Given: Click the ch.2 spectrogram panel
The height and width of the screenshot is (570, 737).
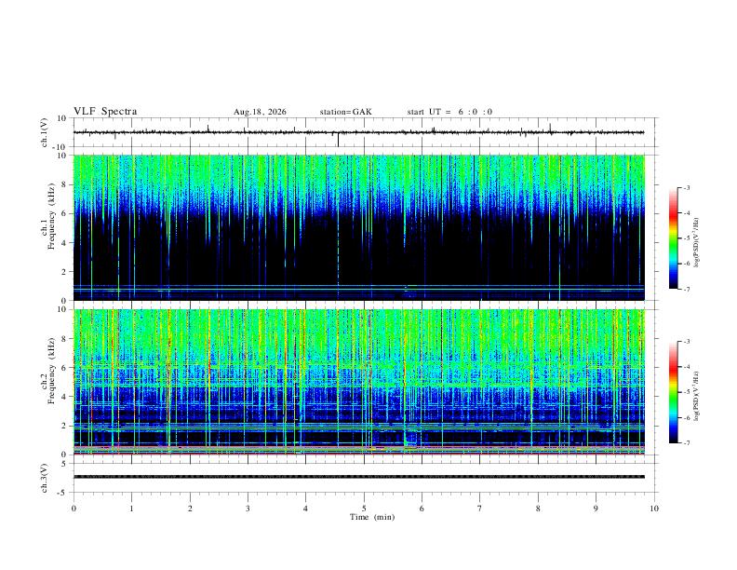Looking at the screenshot, I should (x=358, y=382).
